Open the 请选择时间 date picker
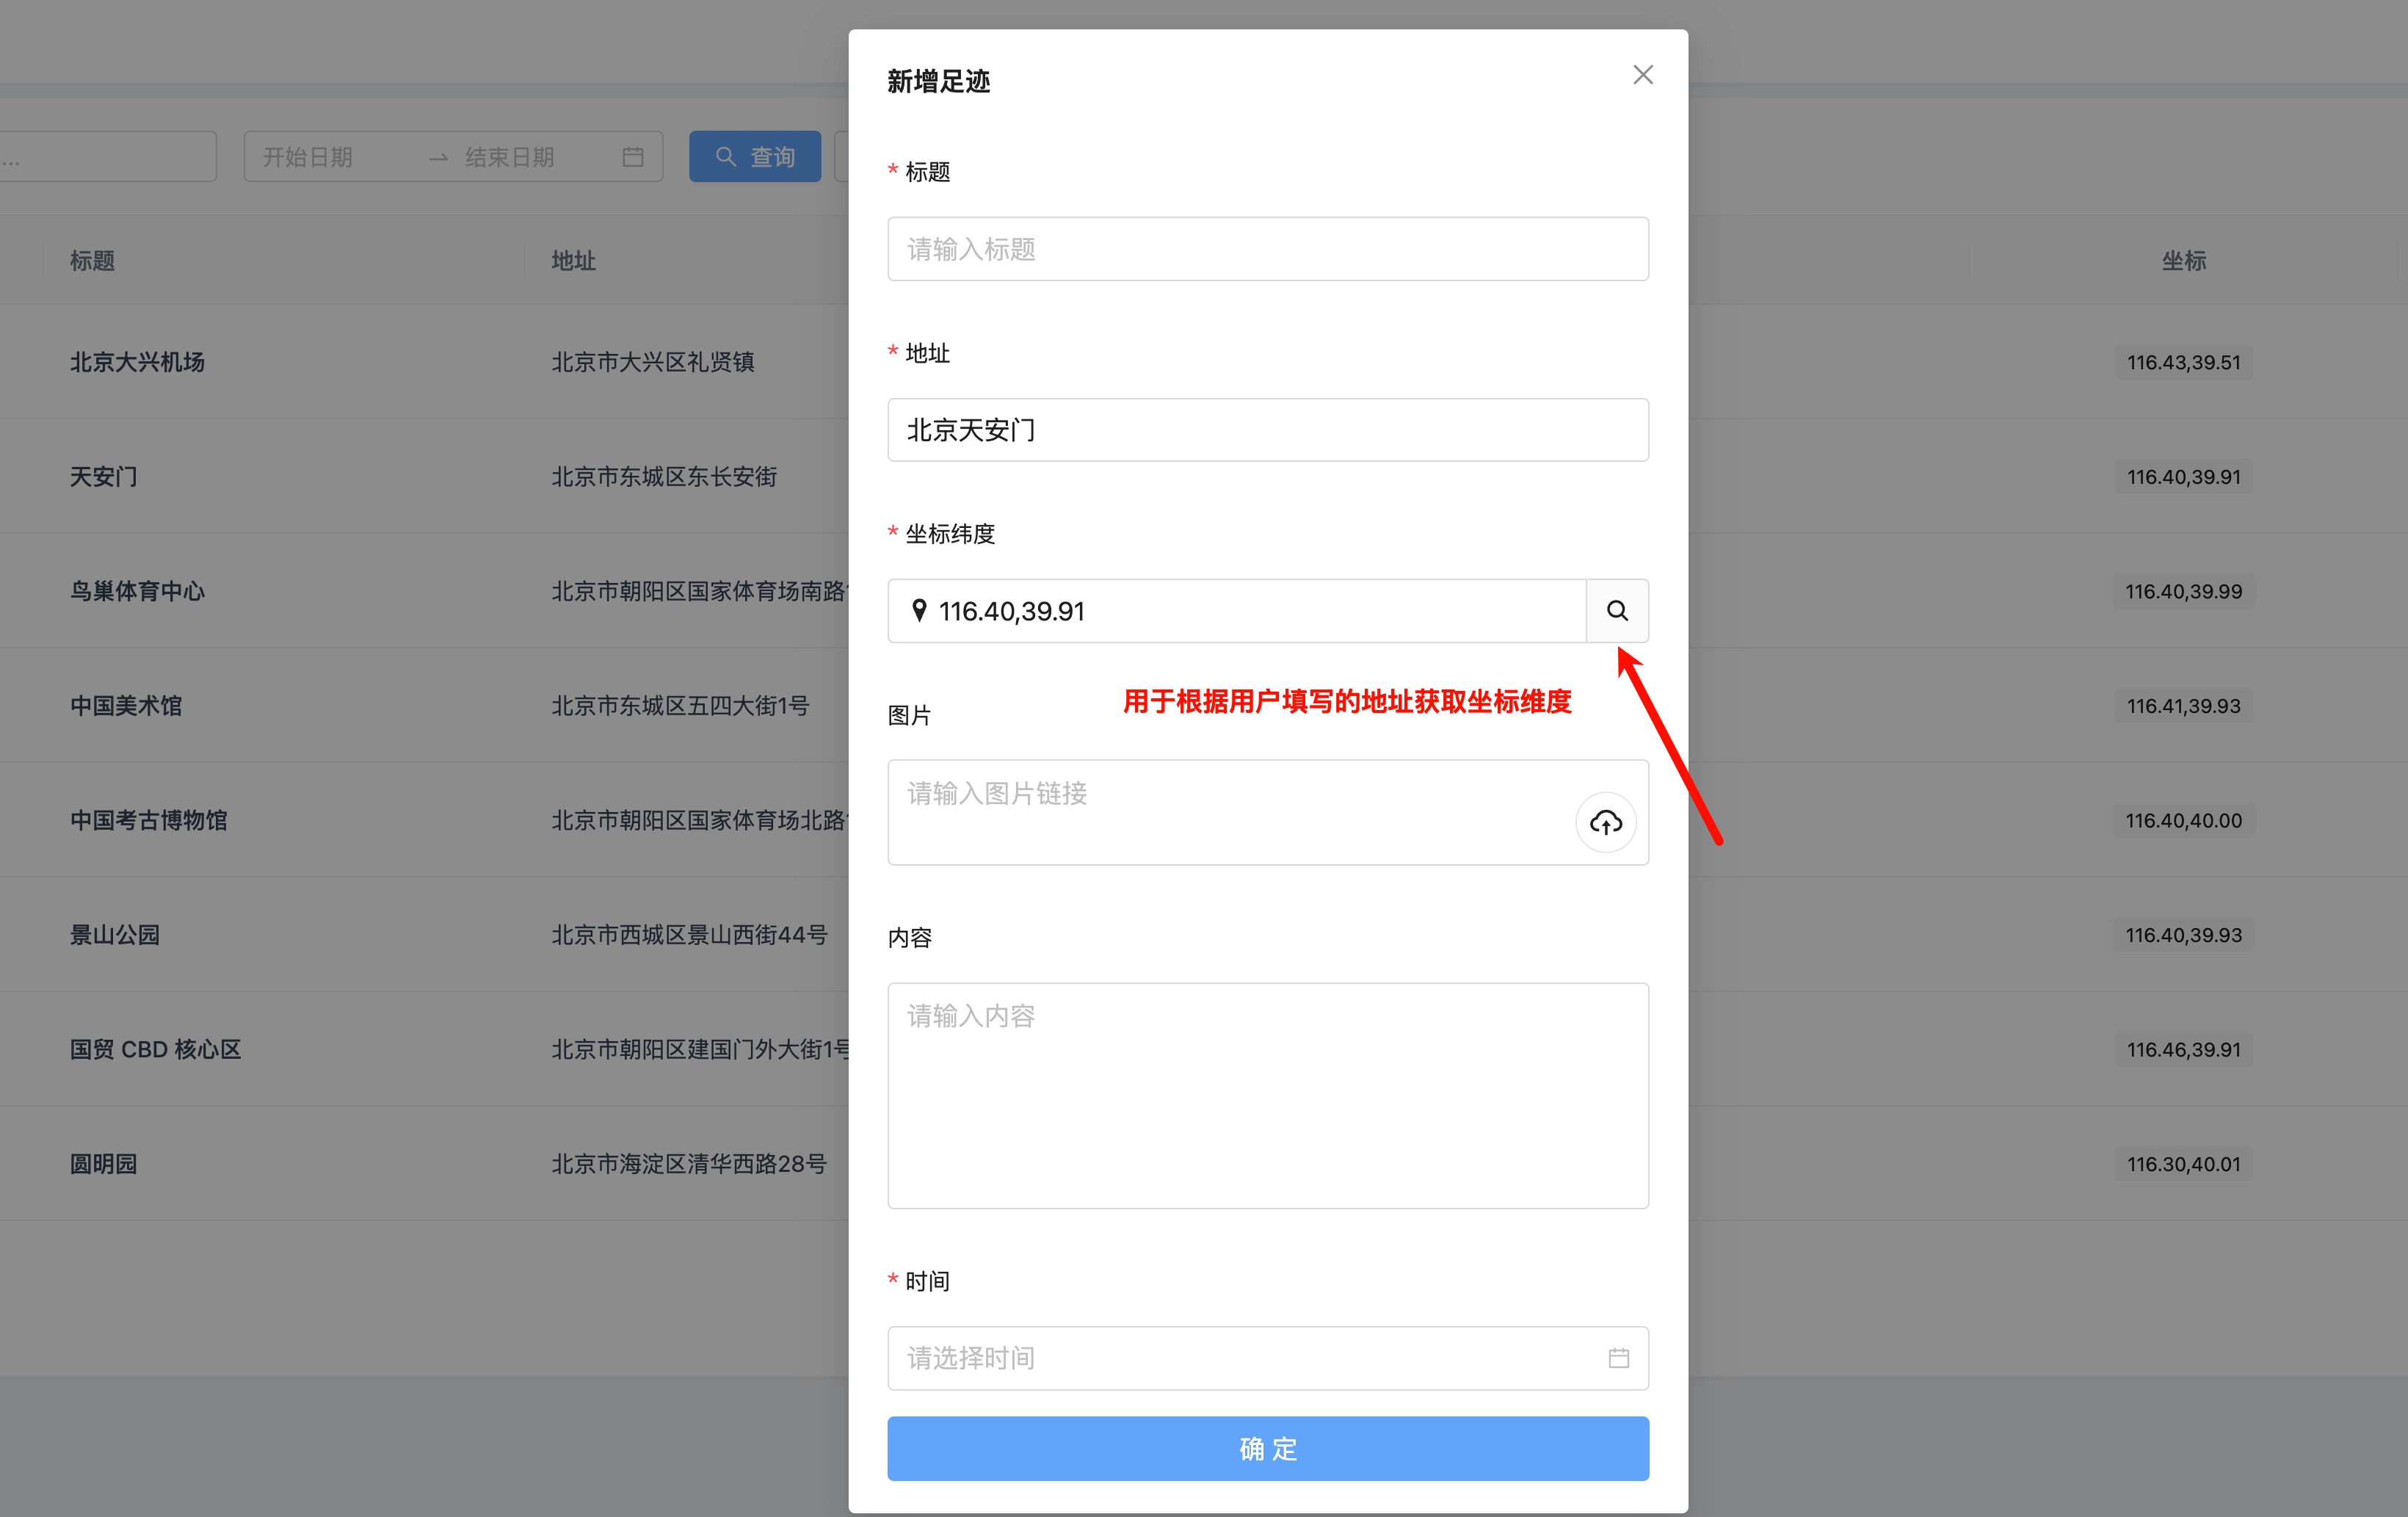The height and width of the screenshot is (1517, 2408). click(x=1268, y=1358)
